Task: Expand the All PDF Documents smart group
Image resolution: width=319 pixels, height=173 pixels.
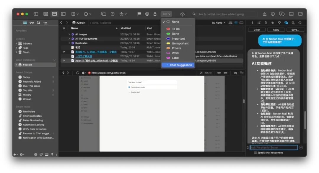Action: point(69,39)
